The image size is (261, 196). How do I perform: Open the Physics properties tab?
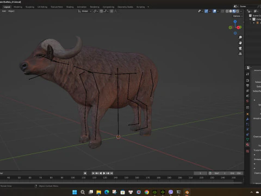[x=247, y=130]
